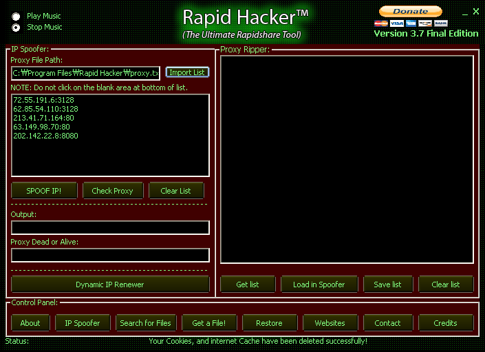Click Load in Spoofer button
485x352 pixels.
(319, 284)
